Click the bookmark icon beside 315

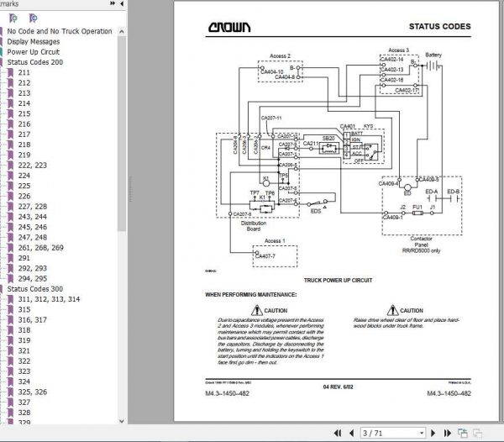click(11, 309)
